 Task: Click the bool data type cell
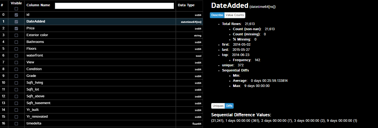[x=199, y=56]
